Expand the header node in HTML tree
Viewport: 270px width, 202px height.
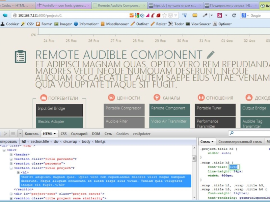point(11,155)
